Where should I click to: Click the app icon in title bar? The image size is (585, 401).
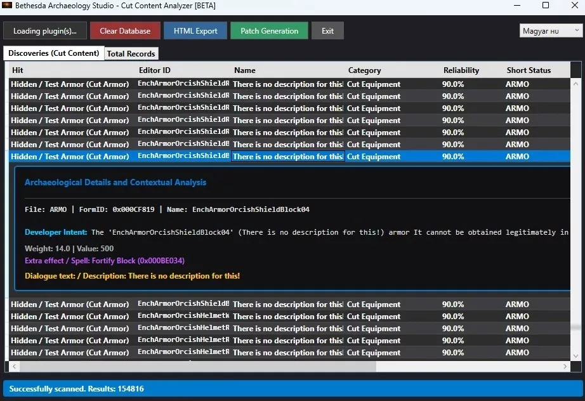(x=7, y=5)
